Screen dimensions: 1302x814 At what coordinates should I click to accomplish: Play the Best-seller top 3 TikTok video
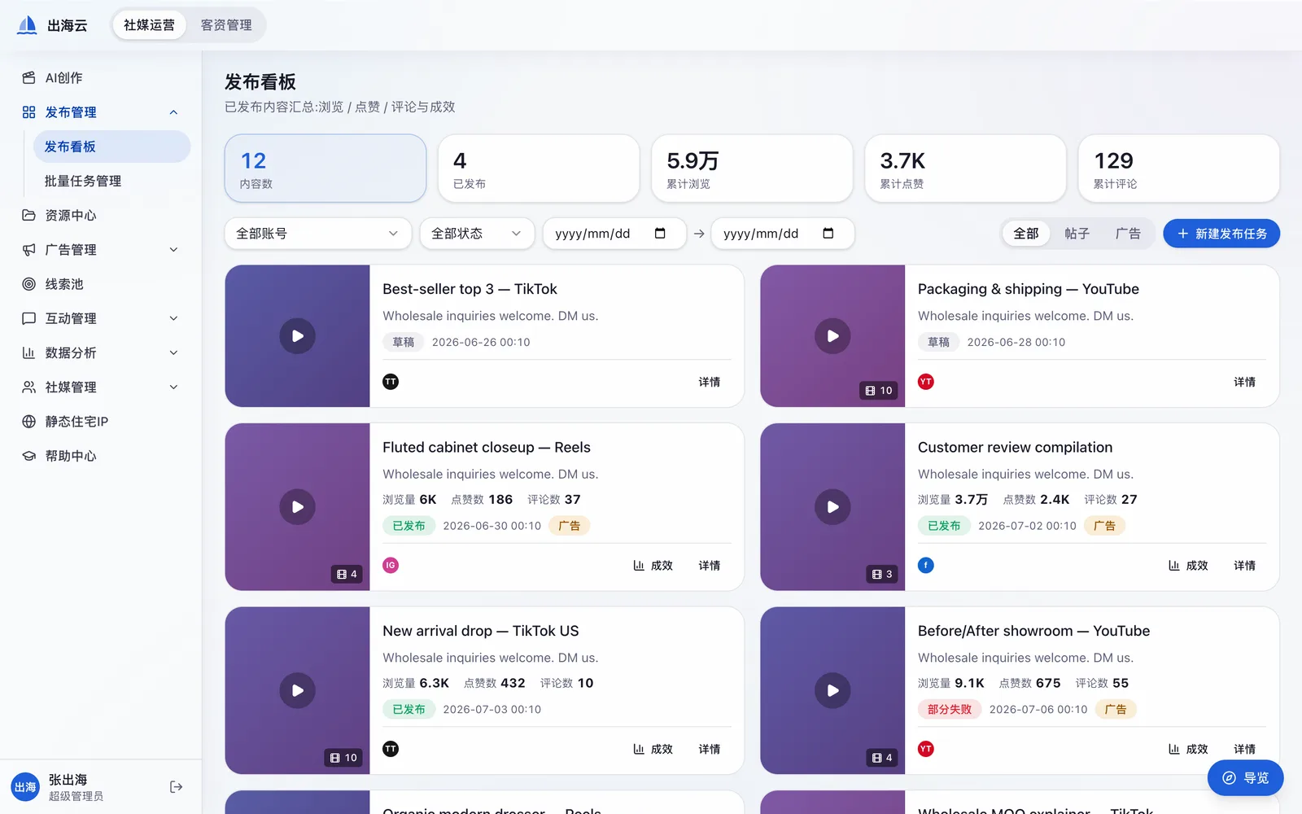tap(298, 336)
